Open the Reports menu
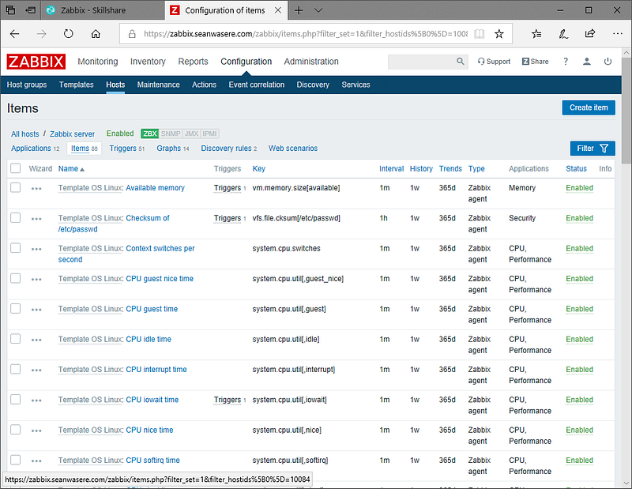The width and height of the screenshot is (632, 489). click(193, 62)
